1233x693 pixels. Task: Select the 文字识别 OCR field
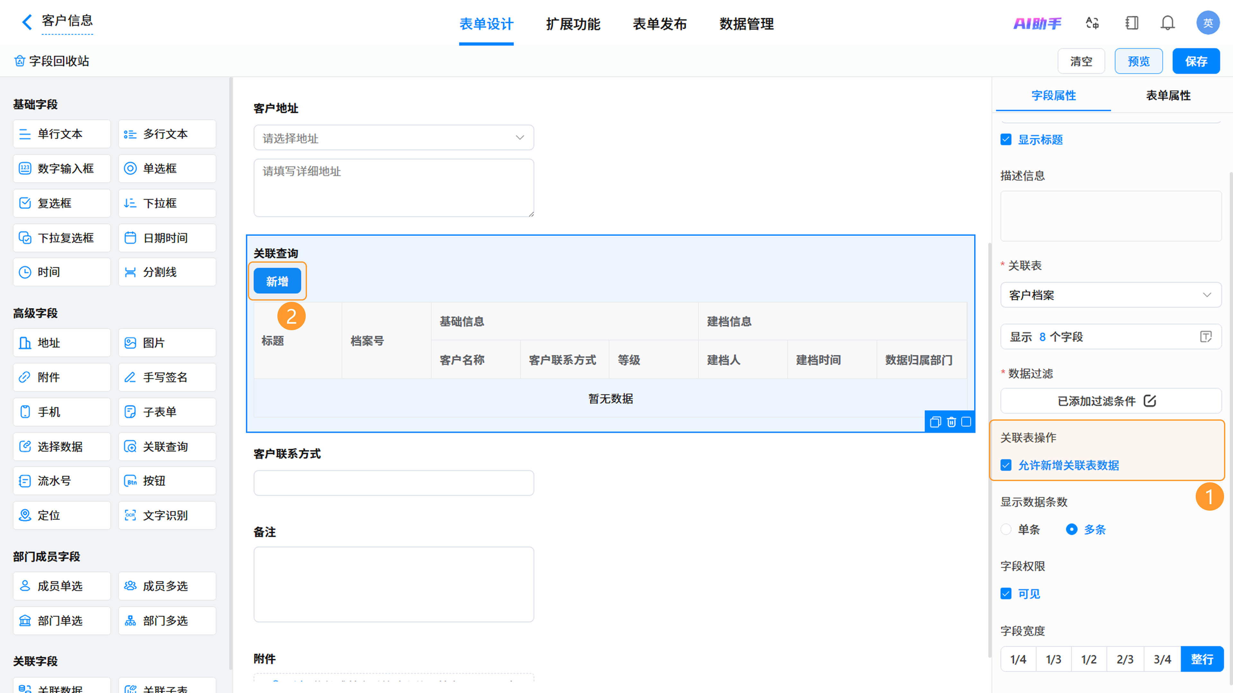point(167,515)
